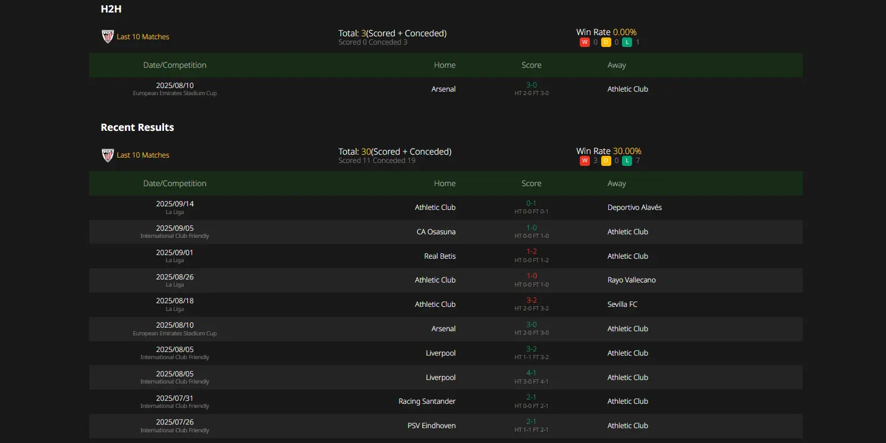Viewport: 886px width, 443px height.
Task: Open the Last 10 Matches link under Recent Results
Action: click(143, 155)
